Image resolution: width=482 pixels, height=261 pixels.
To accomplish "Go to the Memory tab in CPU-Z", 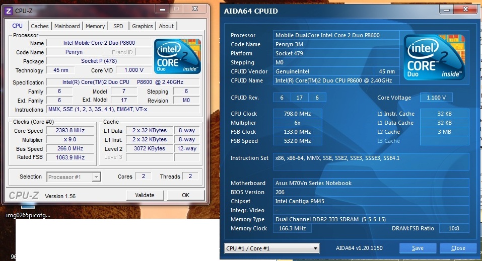I will pos(95,26).
